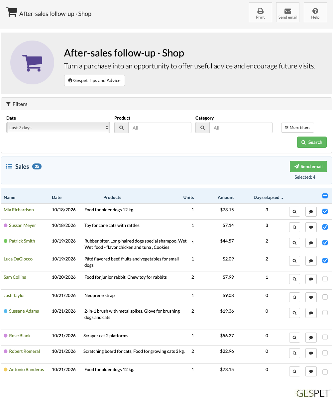Image resolution: width=333 pixels, height=404 pixels.
Task: Open comment bubble for Antonio Banderas
Action: pos(311,371)
